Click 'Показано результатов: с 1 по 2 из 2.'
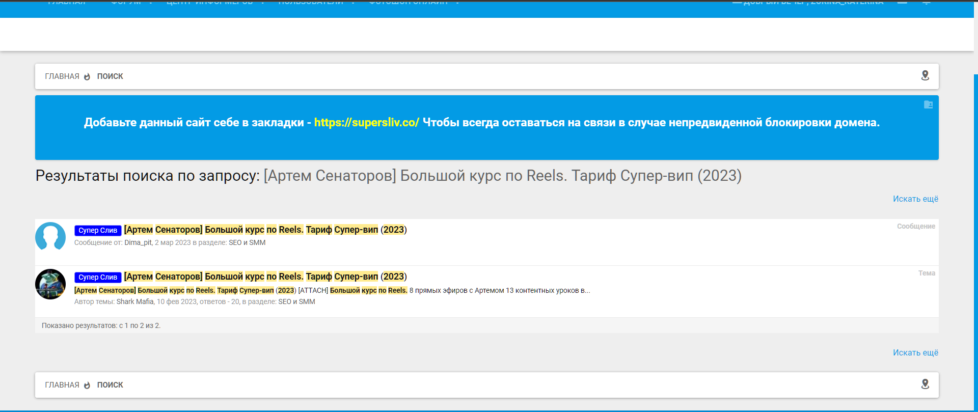This screenshot has height=412, width=978. 101,325
